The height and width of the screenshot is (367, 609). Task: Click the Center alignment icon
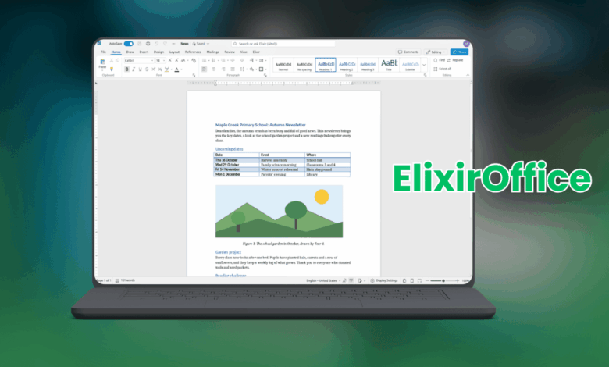click(x=214, y=69)
